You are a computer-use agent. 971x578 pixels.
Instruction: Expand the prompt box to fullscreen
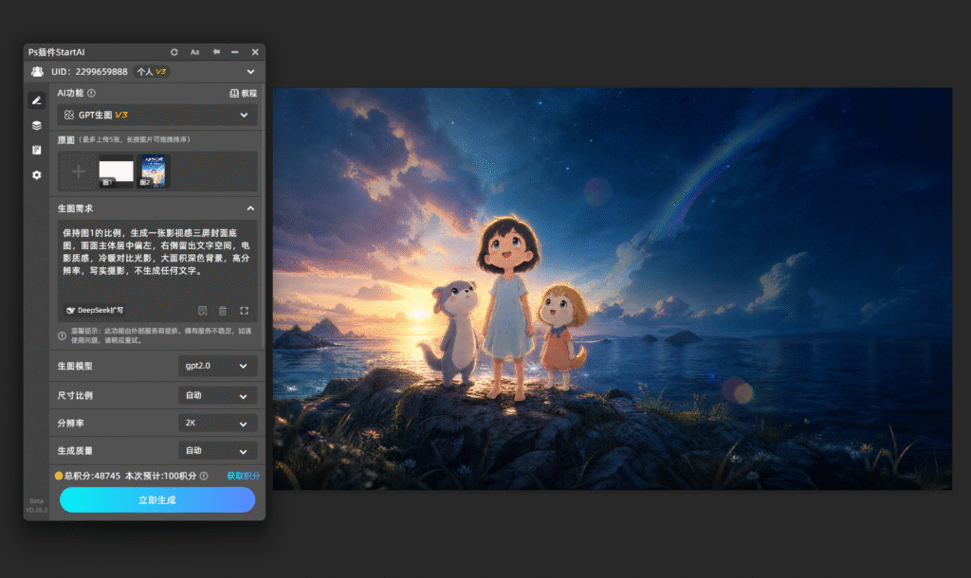click(x=244, y=311)
